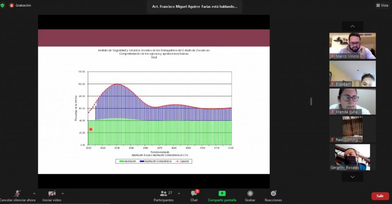Click the side panel resize handle
The image size is (392, 204).
(x=311, y=101)
